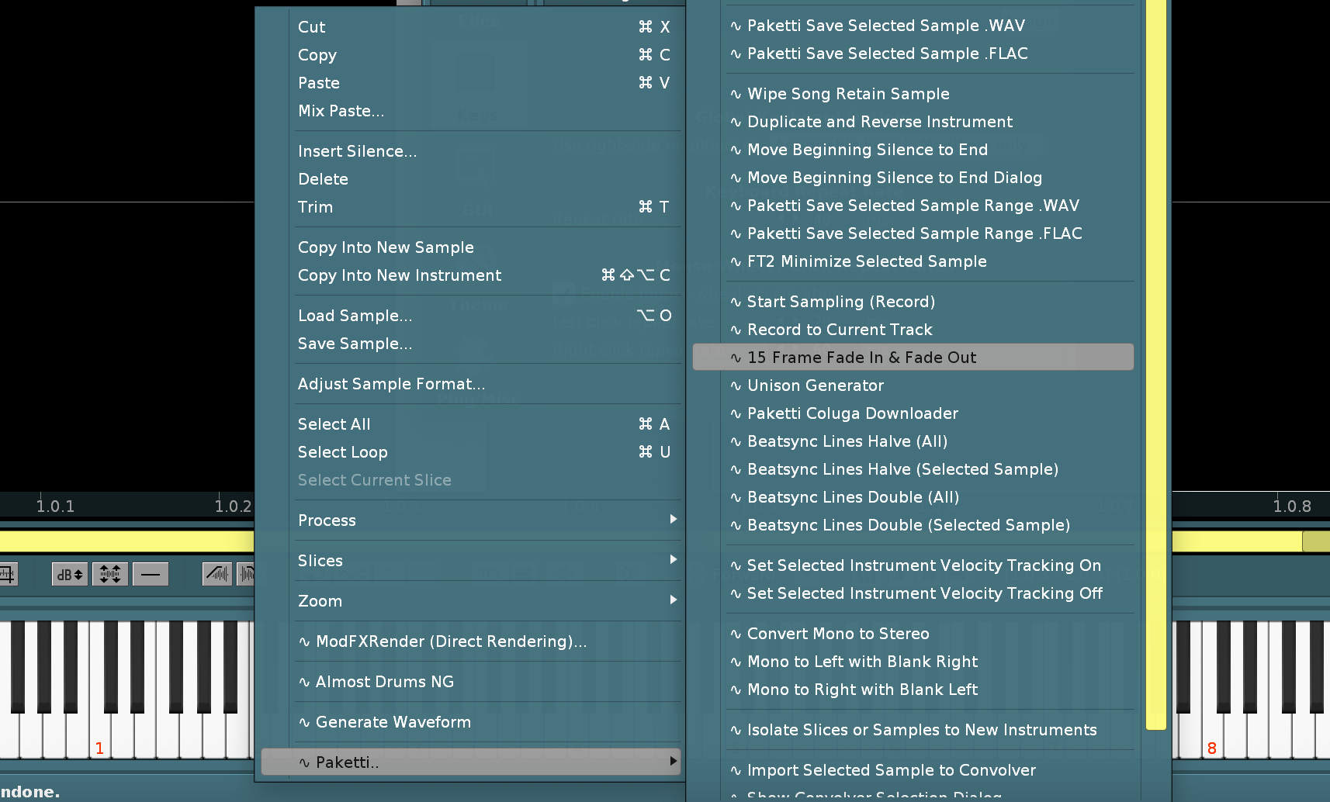Choose Copy Into New Instrument
Screen dimensions: 1330x802
pos(400,275)
